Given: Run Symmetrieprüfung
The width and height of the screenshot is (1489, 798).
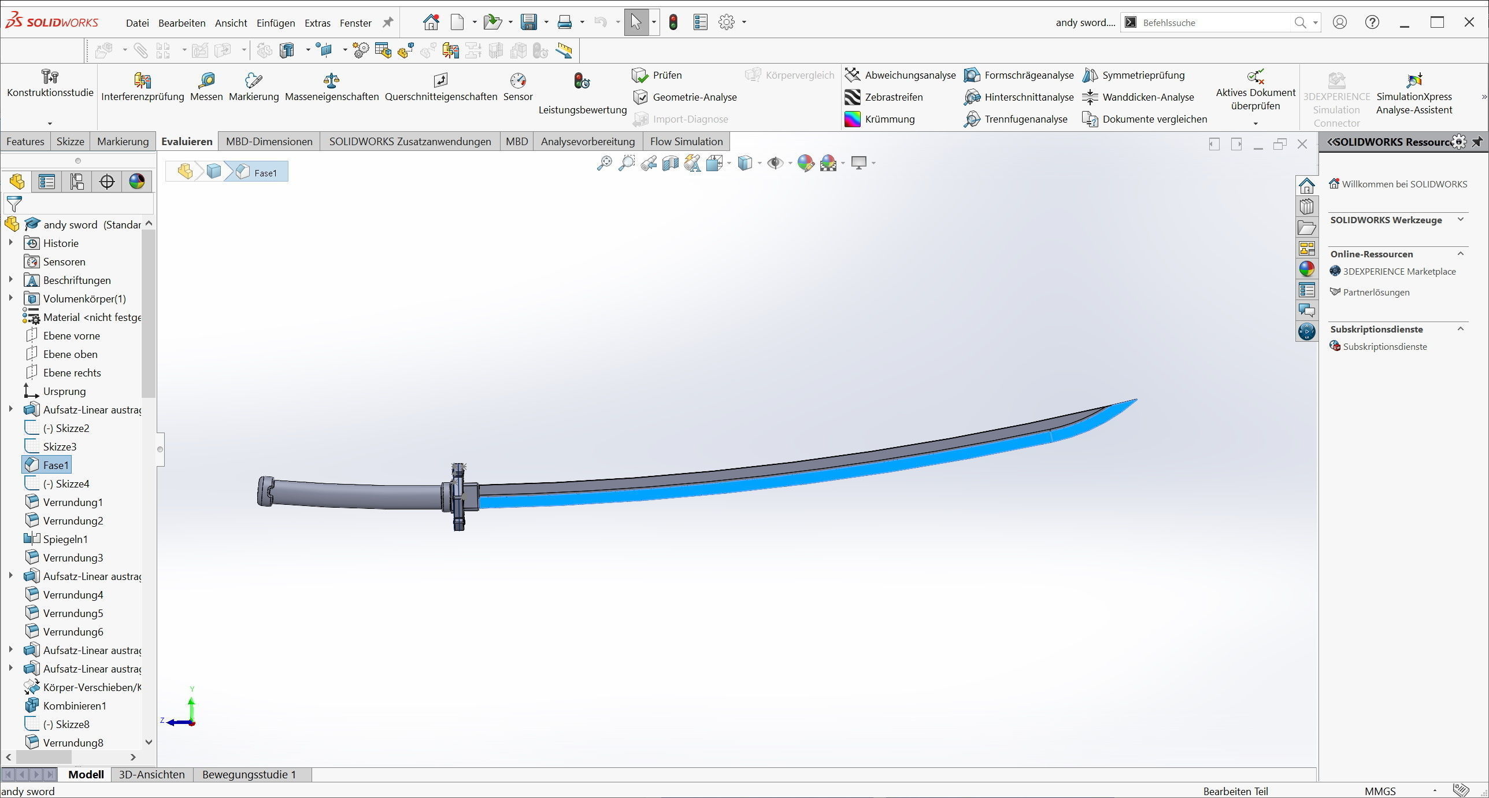Looking at the screenshot, I should pyautogui.click(x=1134, y=75).
